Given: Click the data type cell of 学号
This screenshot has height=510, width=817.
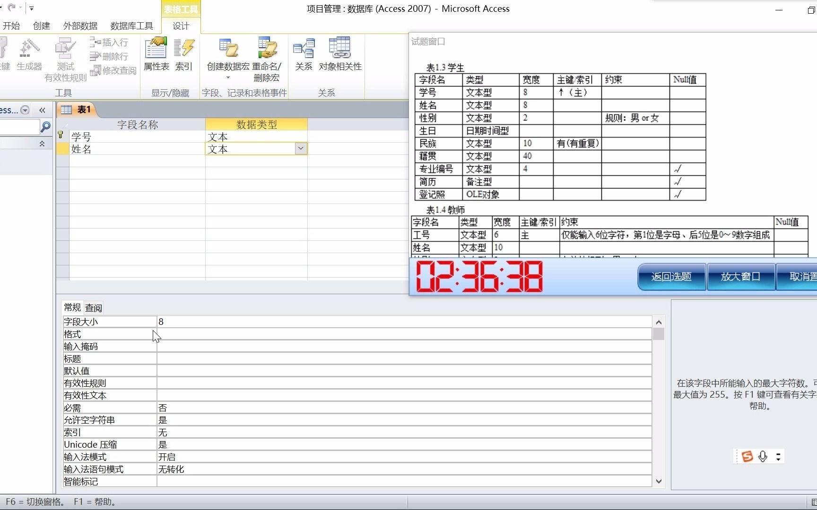Looking at the screenshot, I should [256, 137].
